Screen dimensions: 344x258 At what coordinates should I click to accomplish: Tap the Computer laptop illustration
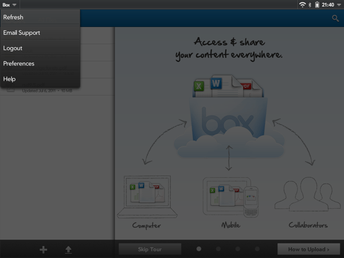(x=147, y=197)
